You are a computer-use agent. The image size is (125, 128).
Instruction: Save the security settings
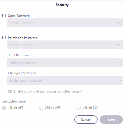pyautogui.click(x=111, y=120)
